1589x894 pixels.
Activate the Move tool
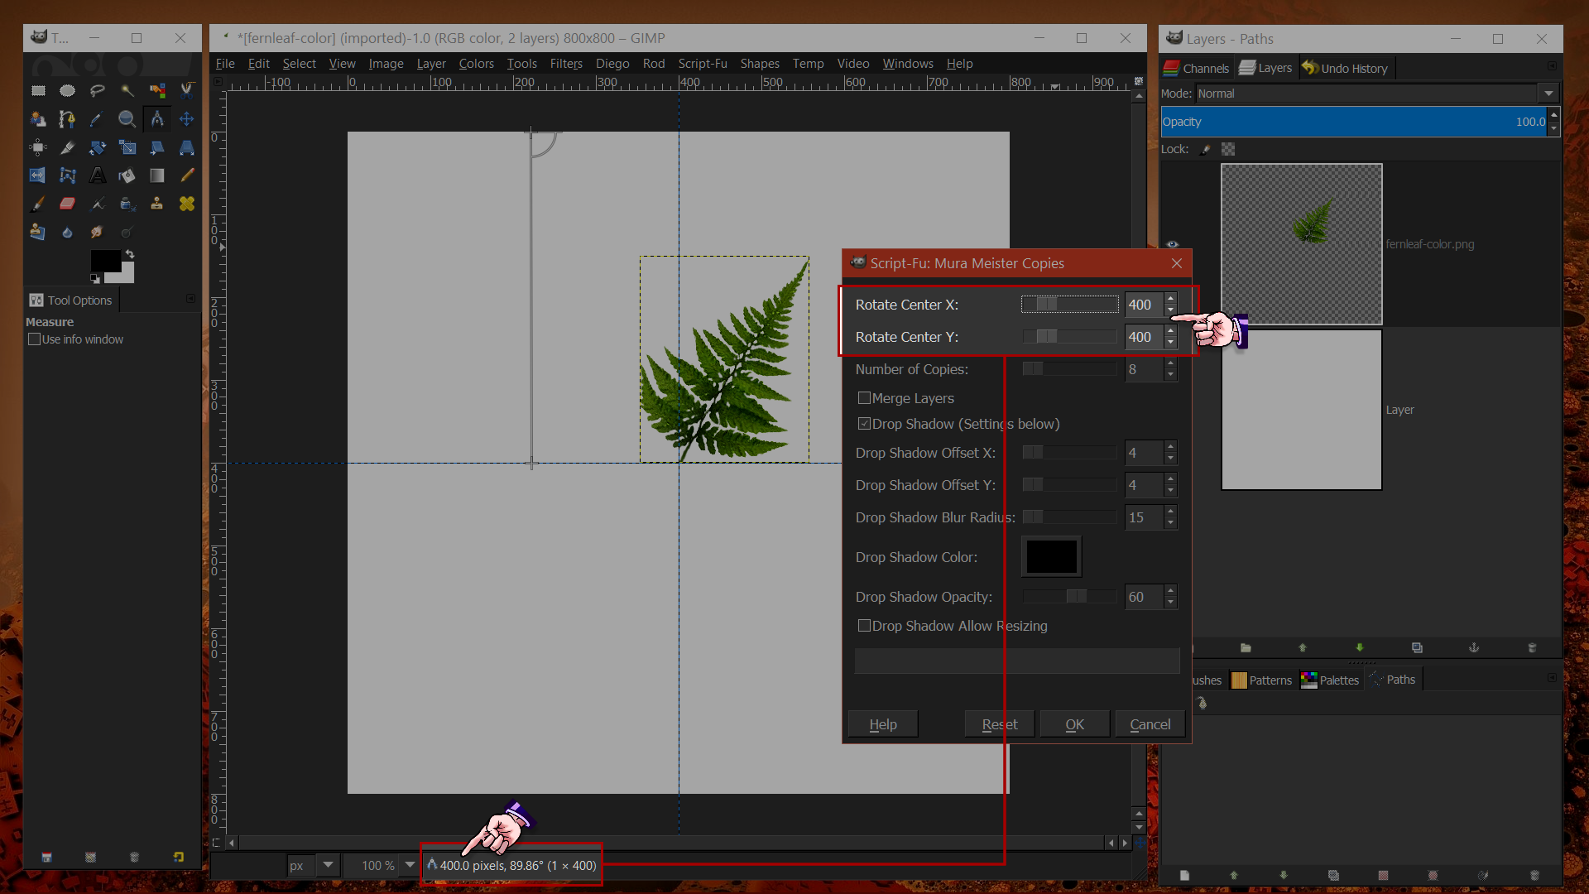187,119
